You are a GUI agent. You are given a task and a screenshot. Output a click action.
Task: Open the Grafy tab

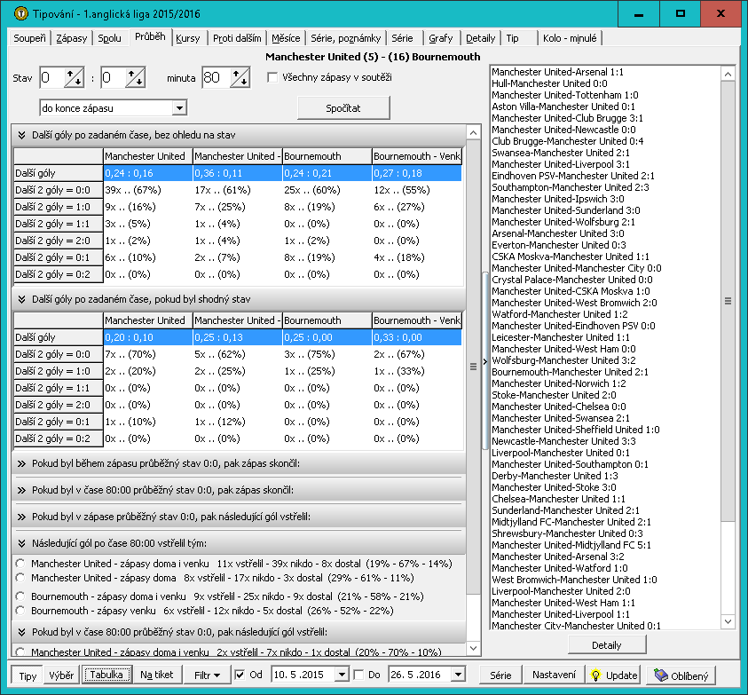pos(441,38)
